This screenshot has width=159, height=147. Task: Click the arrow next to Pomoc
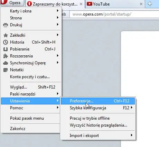(58, 108)
